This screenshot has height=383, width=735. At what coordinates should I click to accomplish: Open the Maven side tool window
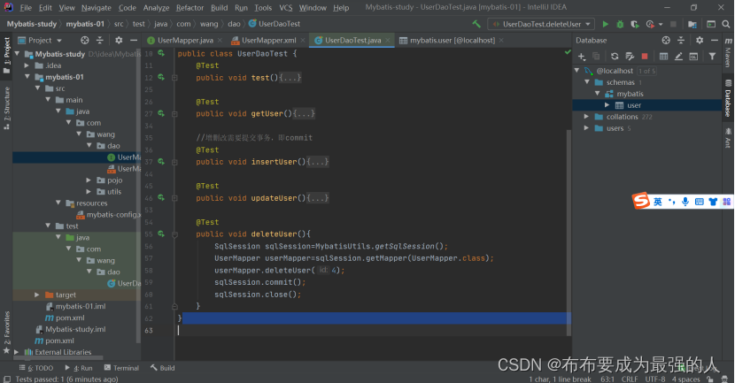click(x=728, y=53)
